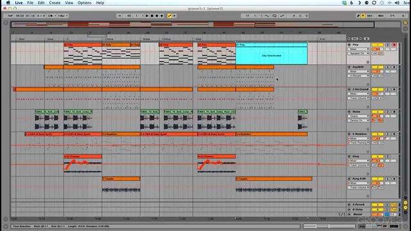Open the View menu
This screenshot has width=411, height=231.
(69, 3)
